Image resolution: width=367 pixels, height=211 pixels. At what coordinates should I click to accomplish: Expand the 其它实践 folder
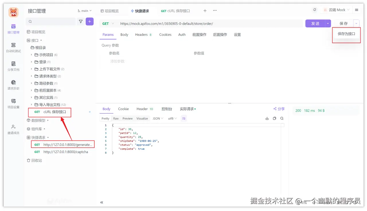(32, 98)
